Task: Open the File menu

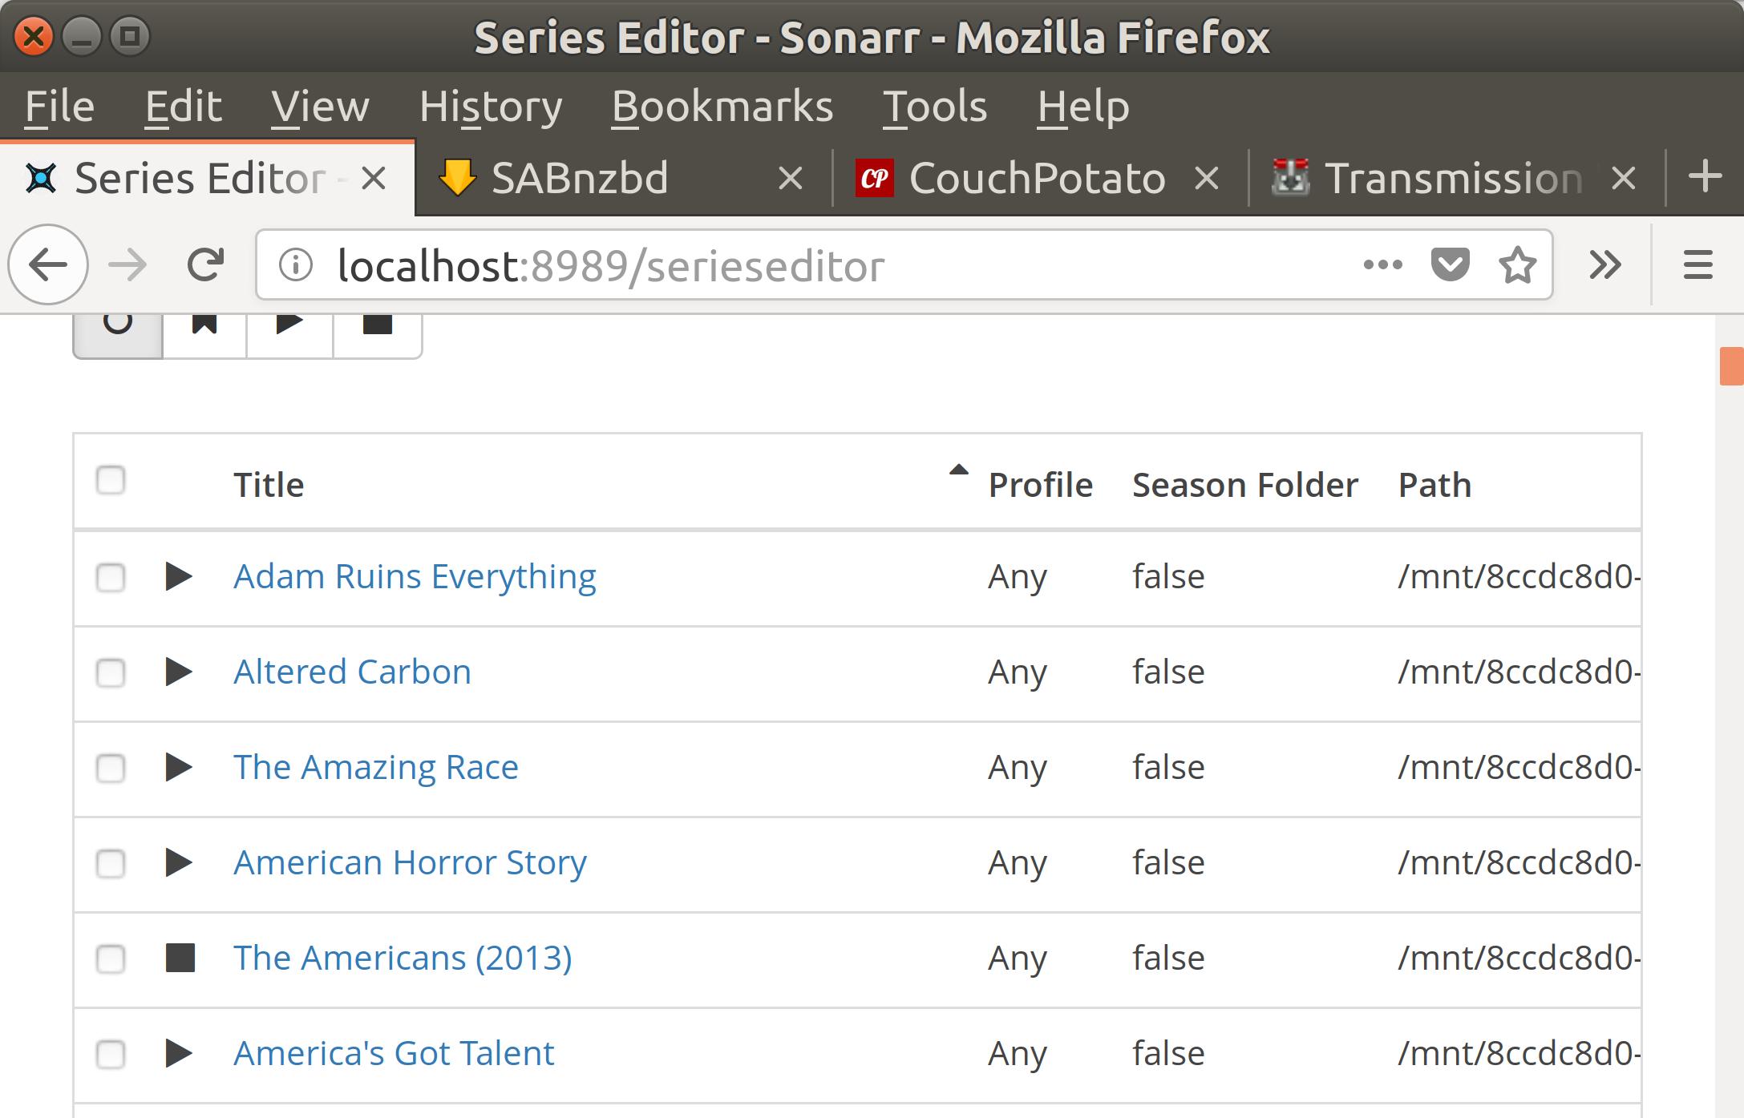Action: pos(59,107)
